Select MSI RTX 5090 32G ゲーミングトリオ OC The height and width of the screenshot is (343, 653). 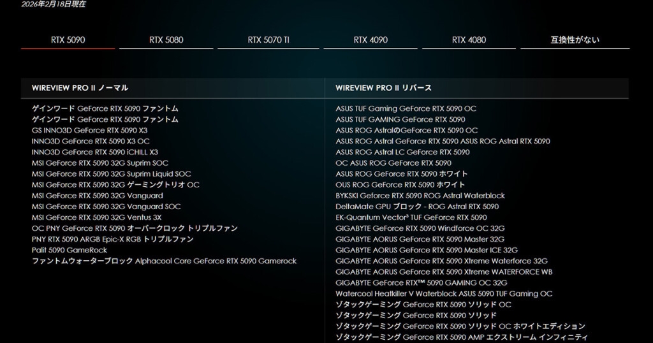pos(115,184)
